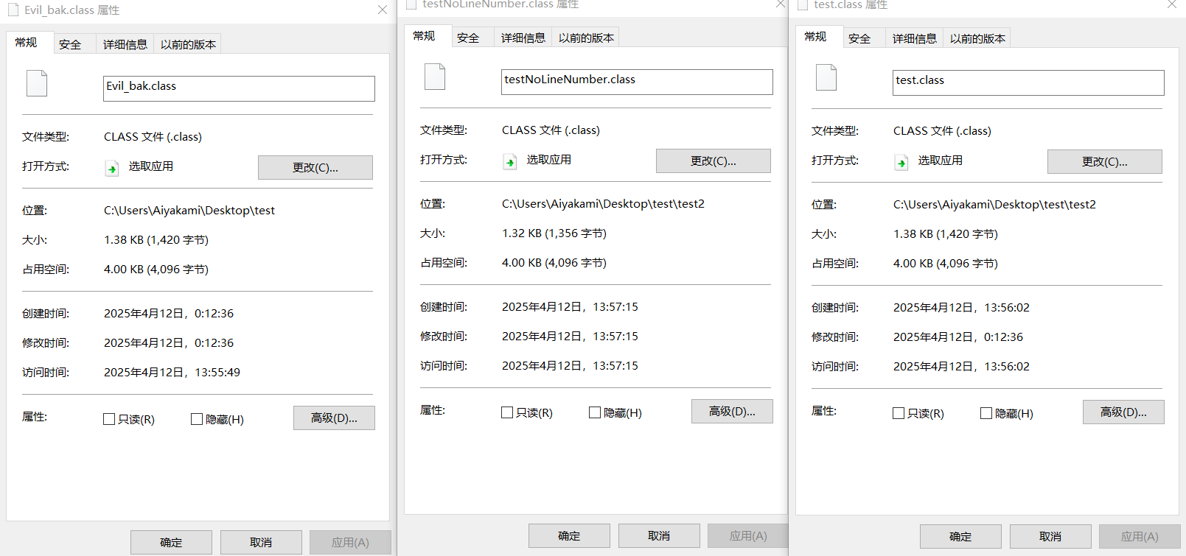Click the testNoLineNumber.class filename field

(637, 82)
